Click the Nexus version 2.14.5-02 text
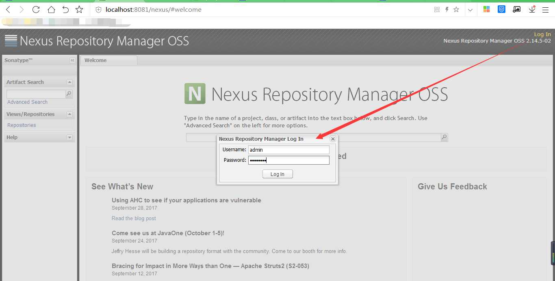Viewport: 555px width, 281px height. (x=497, y=41)
